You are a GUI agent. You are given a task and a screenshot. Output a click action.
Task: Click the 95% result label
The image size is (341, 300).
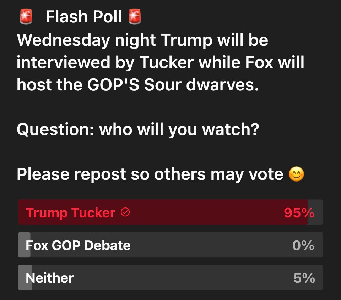(299, 213)
